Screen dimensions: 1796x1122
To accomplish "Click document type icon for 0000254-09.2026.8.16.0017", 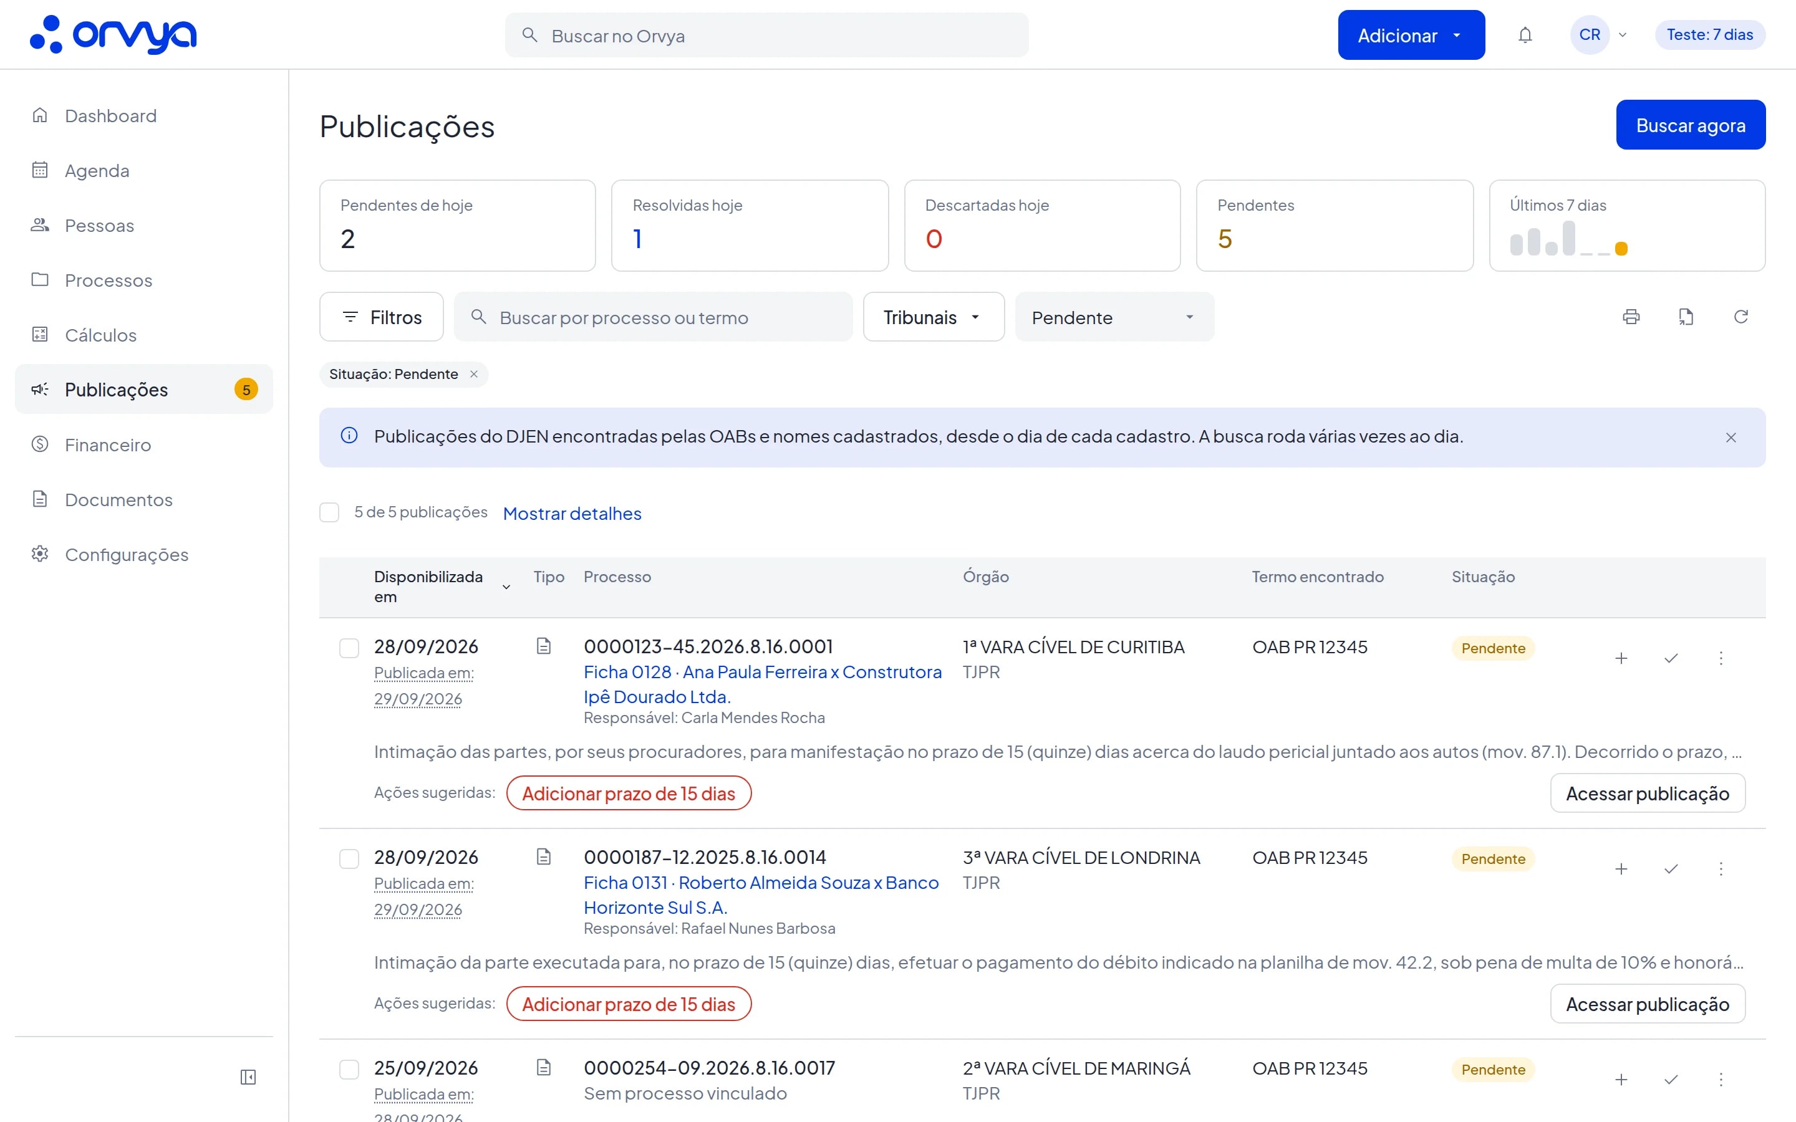I will point(544,1068).
